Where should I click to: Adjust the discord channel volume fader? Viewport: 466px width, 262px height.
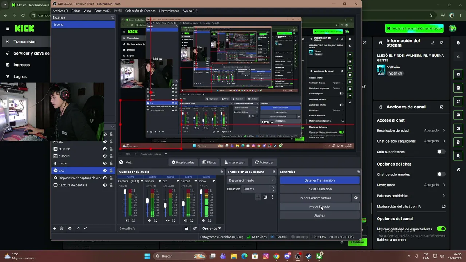point(183,204)
